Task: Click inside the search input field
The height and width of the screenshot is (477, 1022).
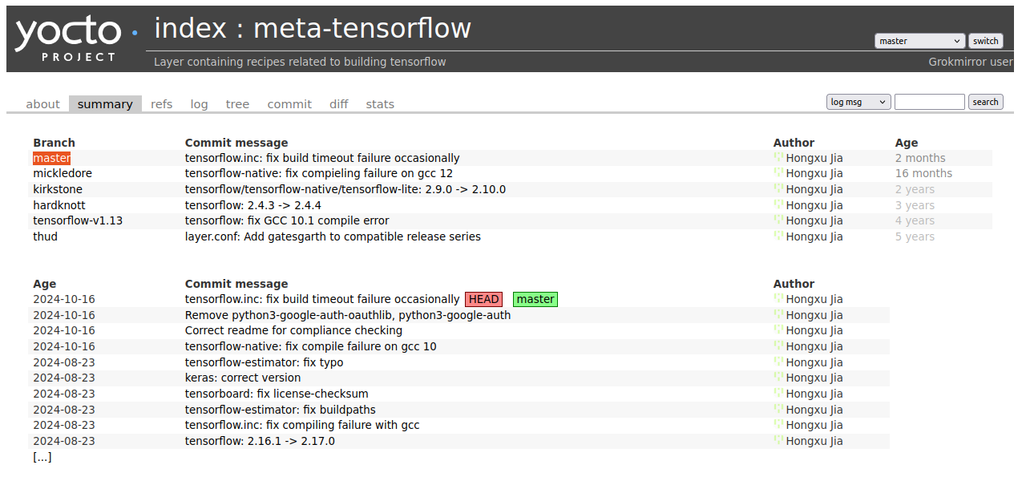Action: [x=929, y=101]
